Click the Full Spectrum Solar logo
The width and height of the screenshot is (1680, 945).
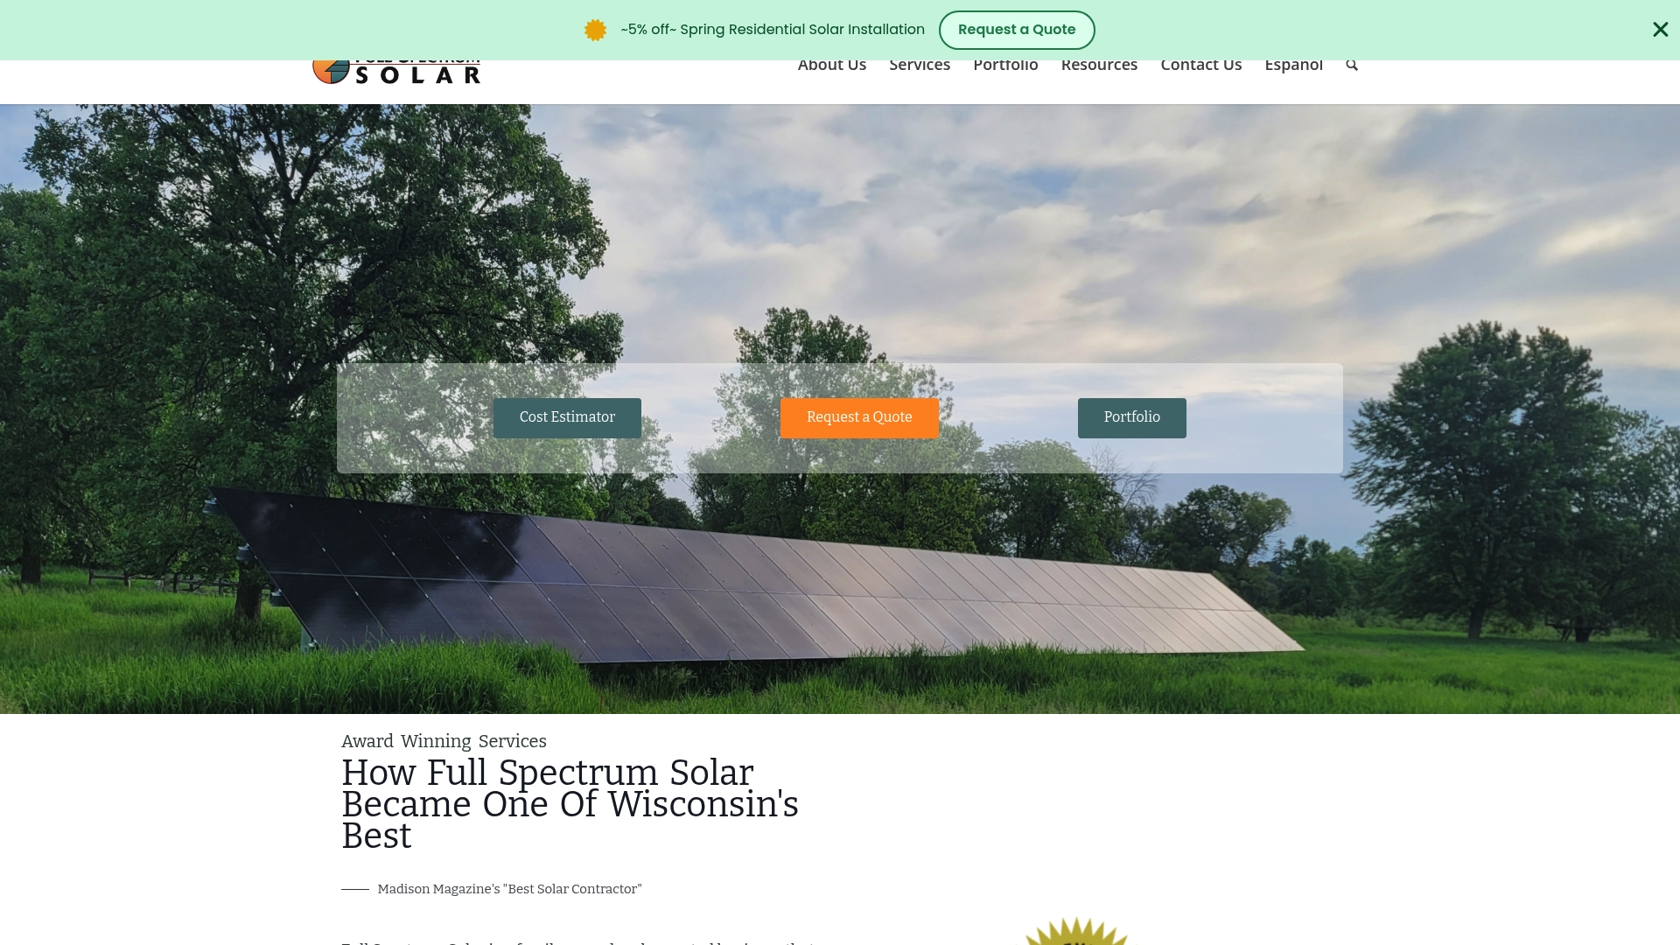[396, 73]
